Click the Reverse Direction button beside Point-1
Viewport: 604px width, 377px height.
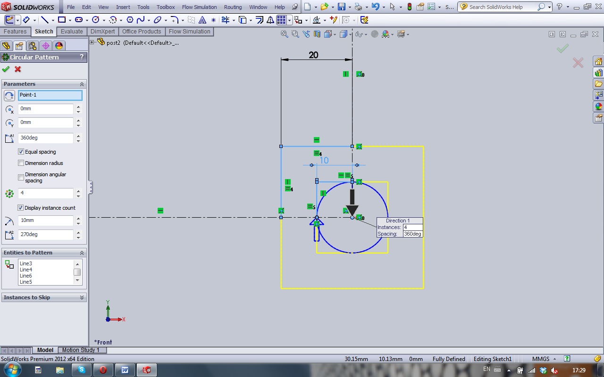[x=9, y=96]
